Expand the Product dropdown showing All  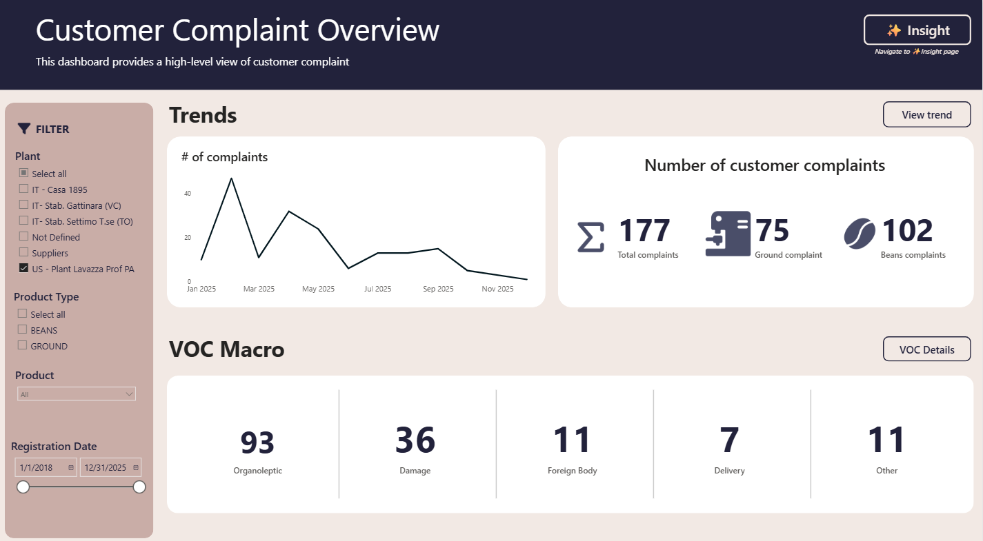[x=76, y=394]
